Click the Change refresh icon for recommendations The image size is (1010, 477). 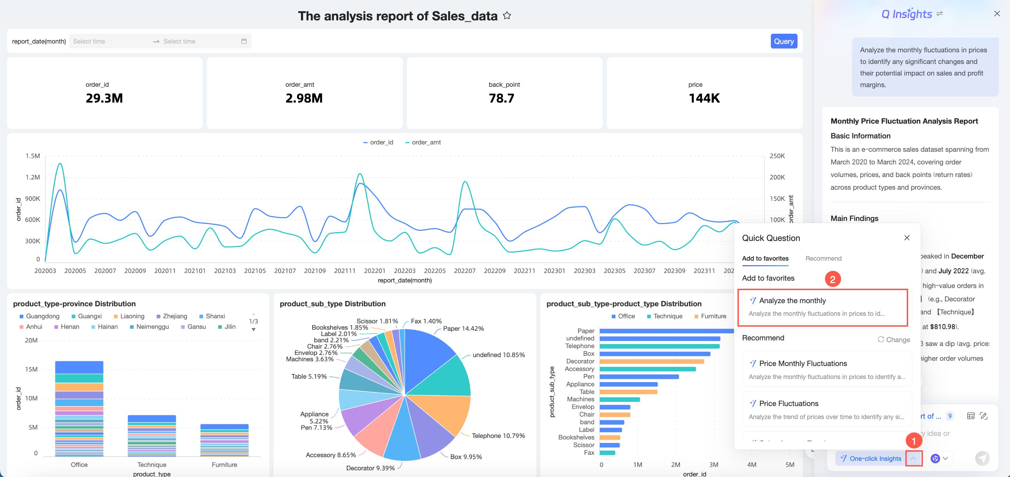pyautogui.click(x=881, y=339)
